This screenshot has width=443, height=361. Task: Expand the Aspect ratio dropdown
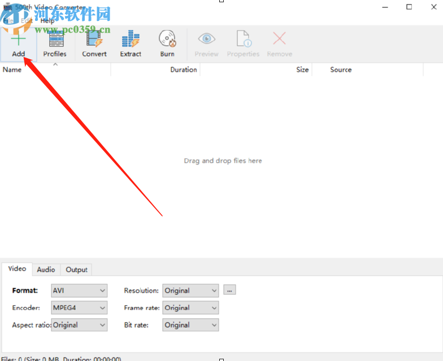pyautogui.click(x=79, y=325)
